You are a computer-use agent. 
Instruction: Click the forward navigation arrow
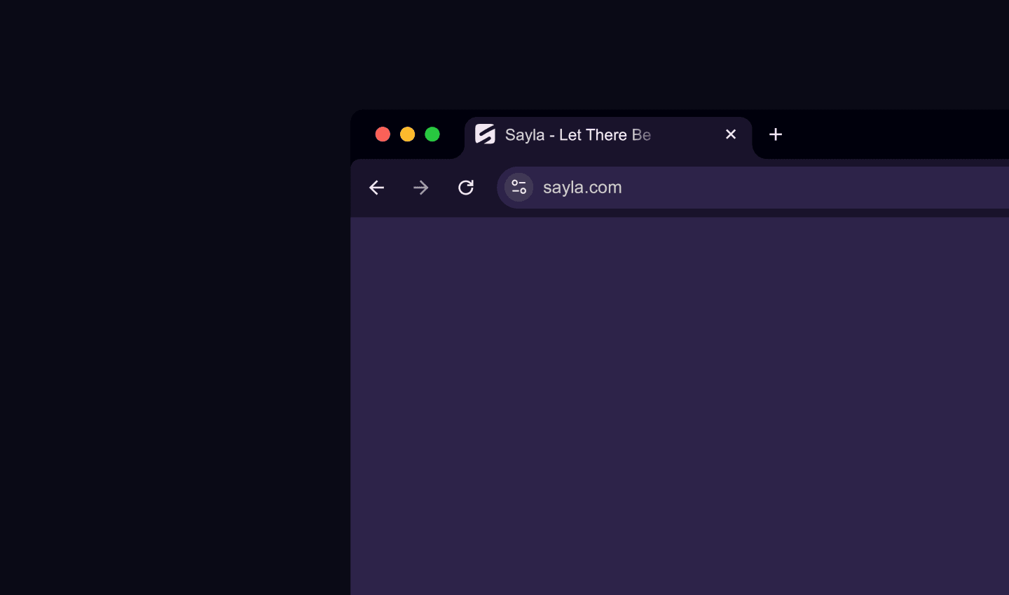pos(421,188)
